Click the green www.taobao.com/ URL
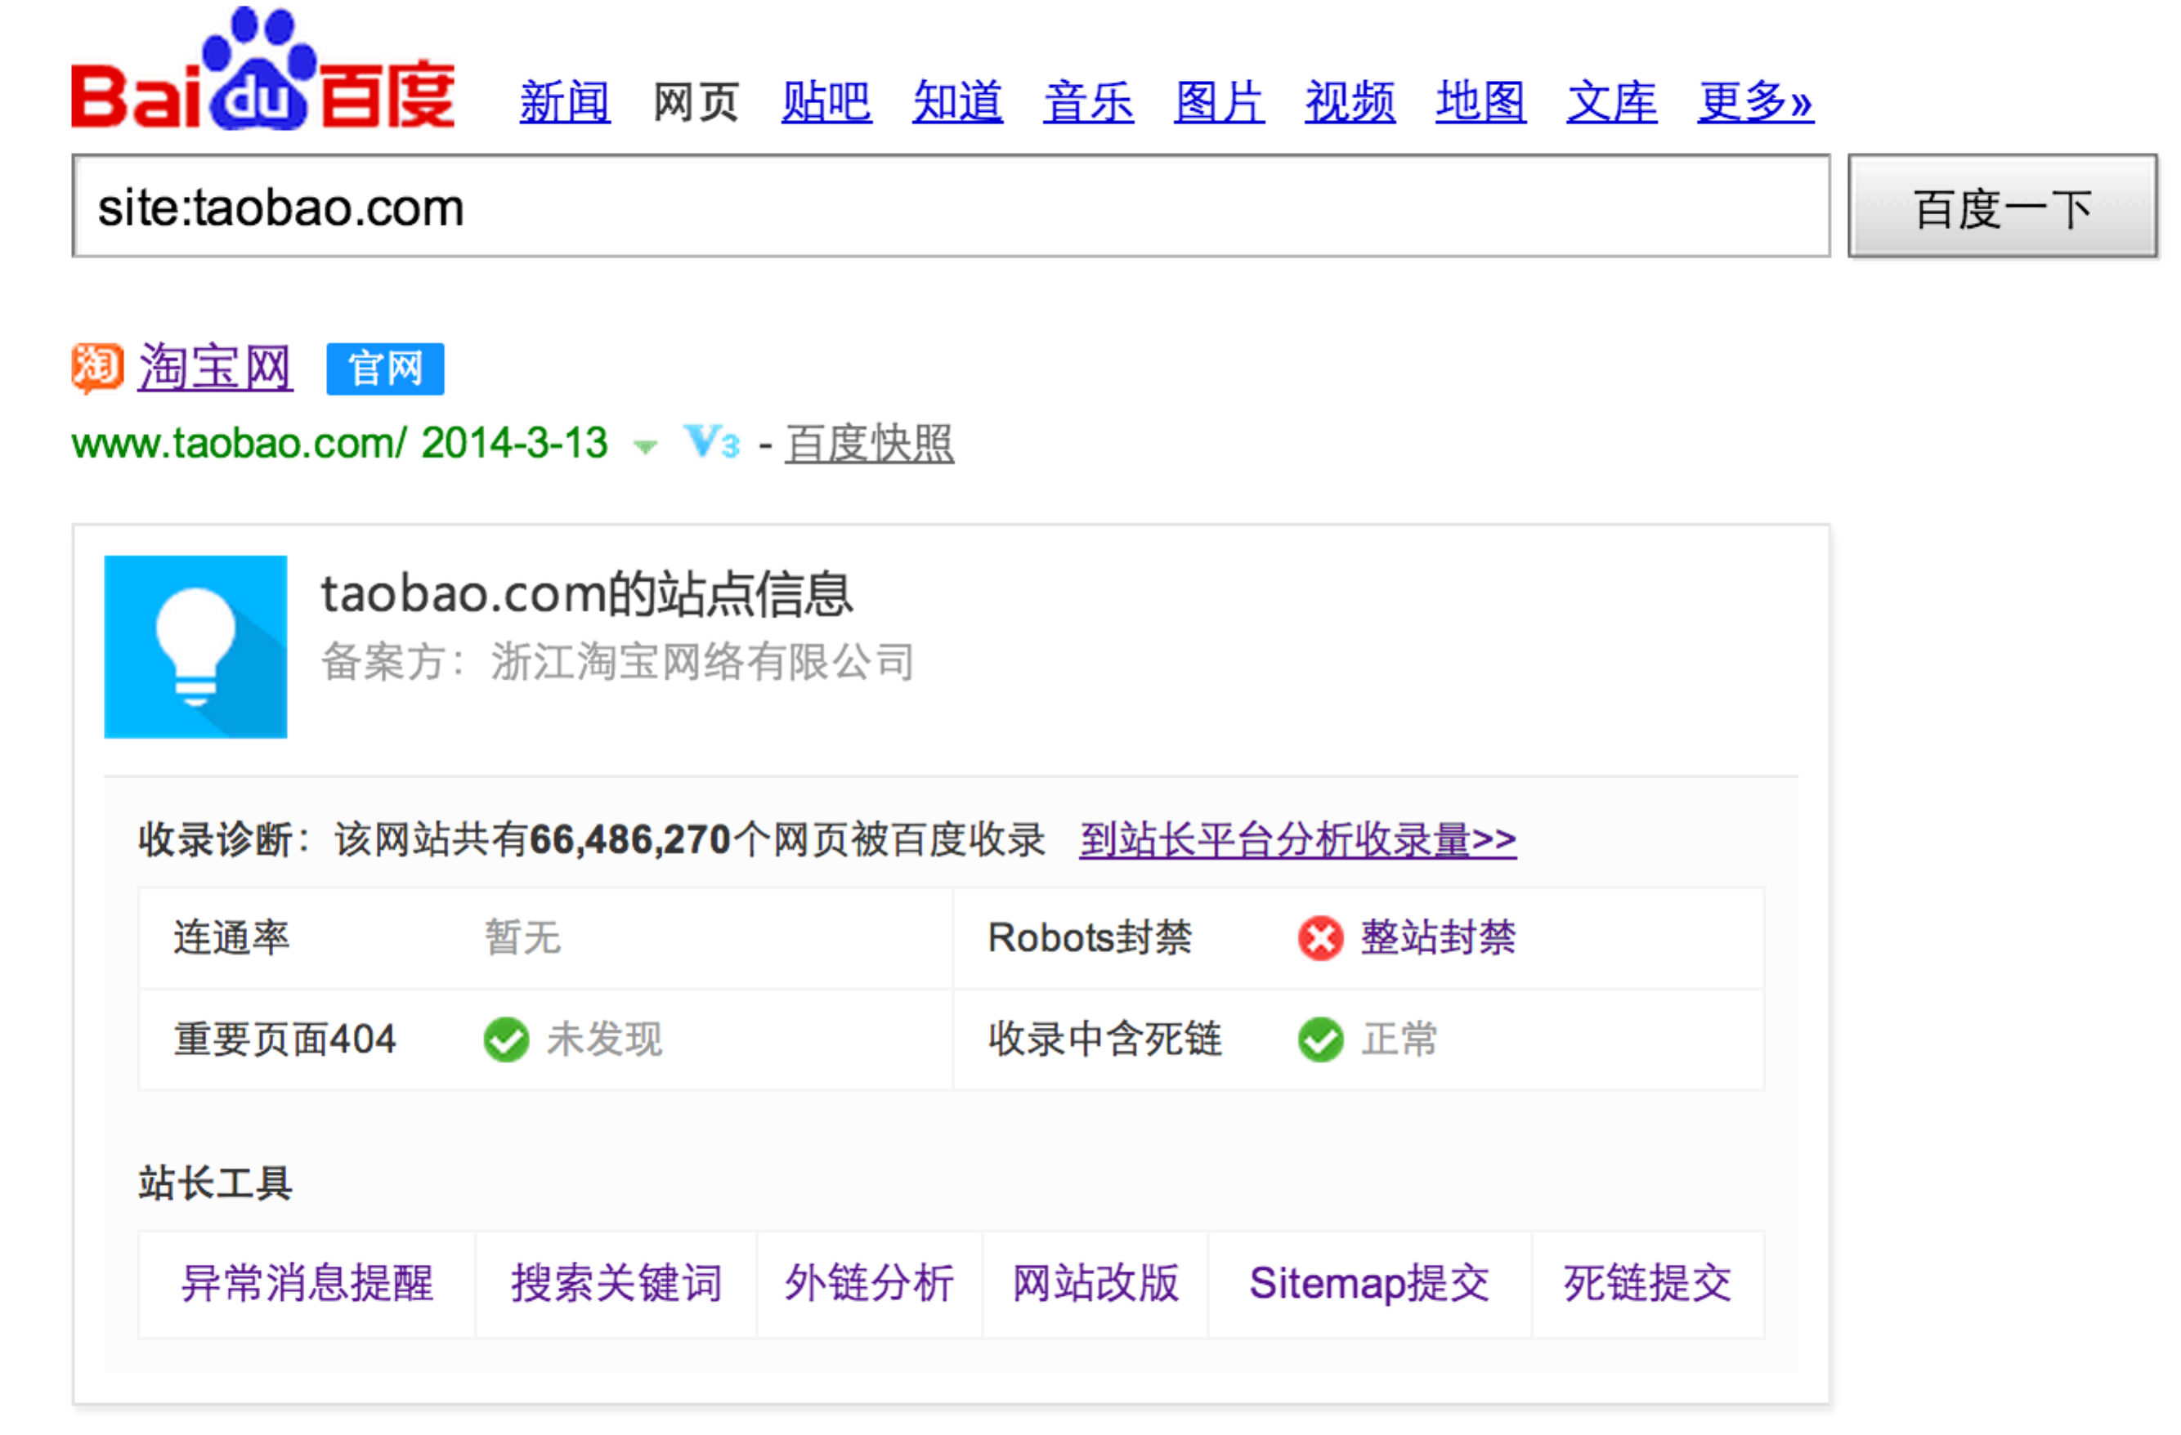 coord(240,444)
